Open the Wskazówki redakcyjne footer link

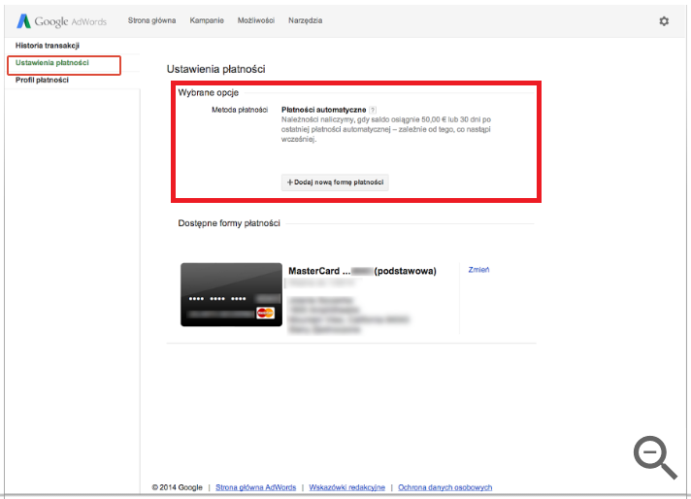pos(346,487)
